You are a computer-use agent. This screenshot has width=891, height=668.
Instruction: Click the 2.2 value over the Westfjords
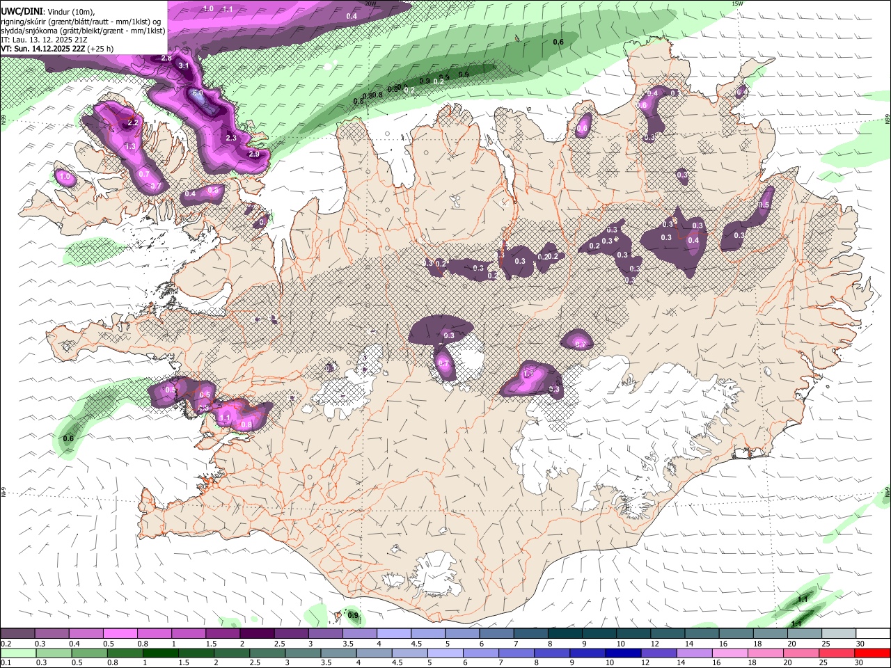point(134,122)
